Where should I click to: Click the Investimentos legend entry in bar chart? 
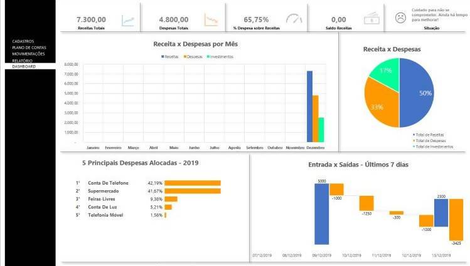coord(220,56)
